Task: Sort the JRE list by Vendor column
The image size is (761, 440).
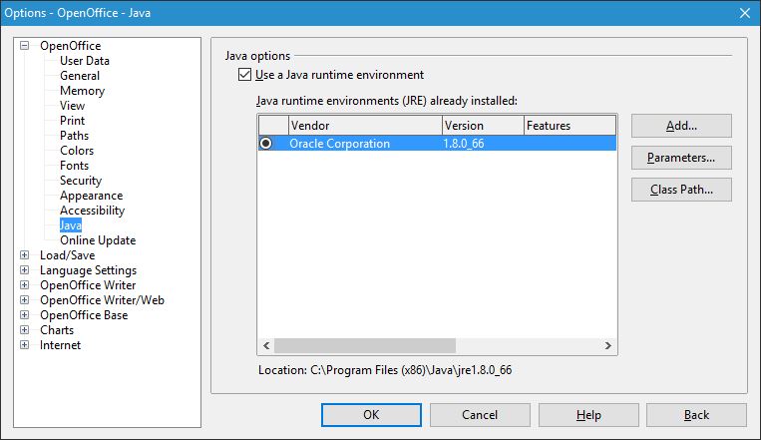Action: pos(365,126)
